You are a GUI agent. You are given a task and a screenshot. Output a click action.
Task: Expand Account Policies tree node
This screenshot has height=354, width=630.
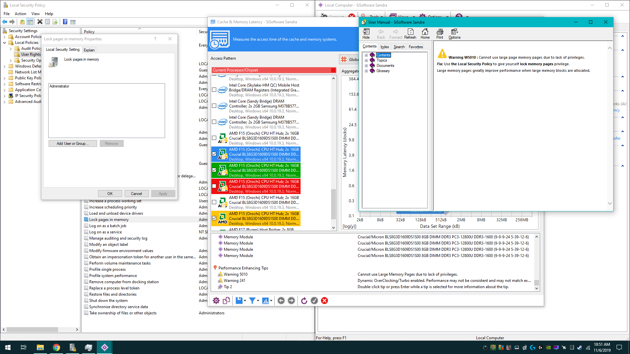tap(4, 37)
